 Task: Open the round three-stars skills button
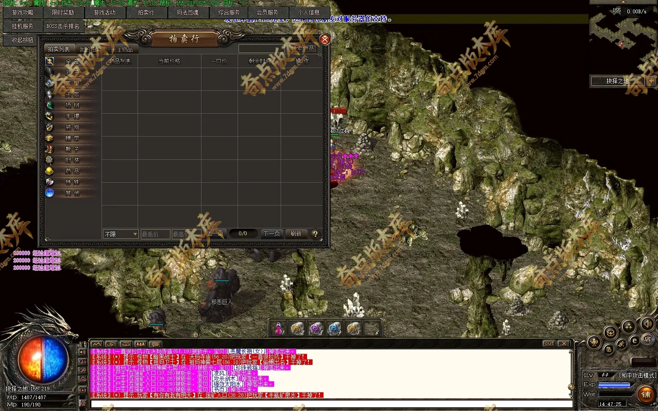point(628,326)
